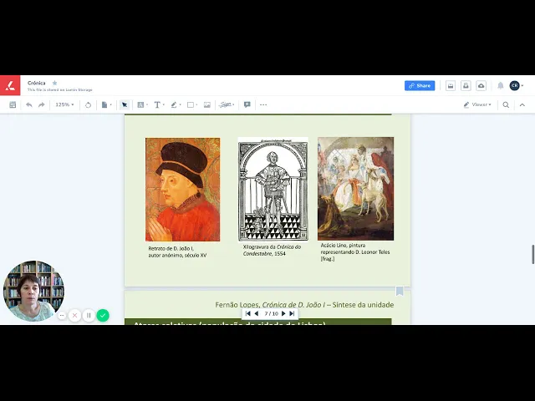Open the CR user account menu

pos(516,85)
